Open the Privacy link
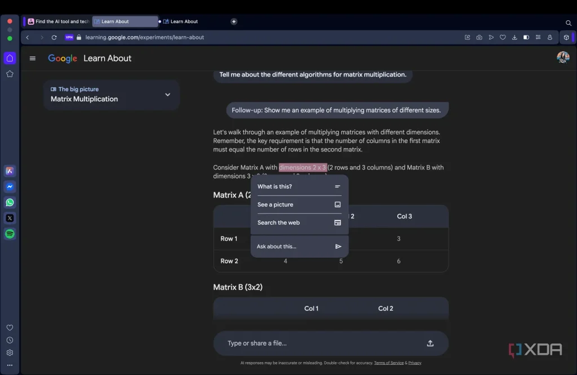 (415, 363)
